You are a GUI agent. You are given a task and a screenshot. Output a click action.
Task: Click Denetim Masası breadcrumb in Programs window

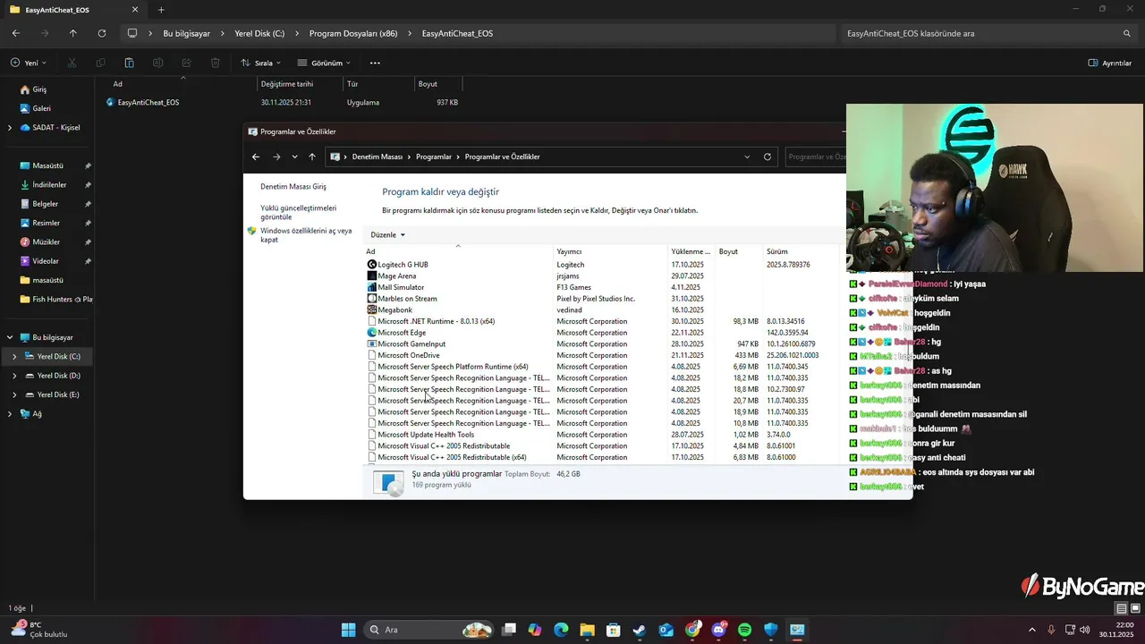coord(377,157)
